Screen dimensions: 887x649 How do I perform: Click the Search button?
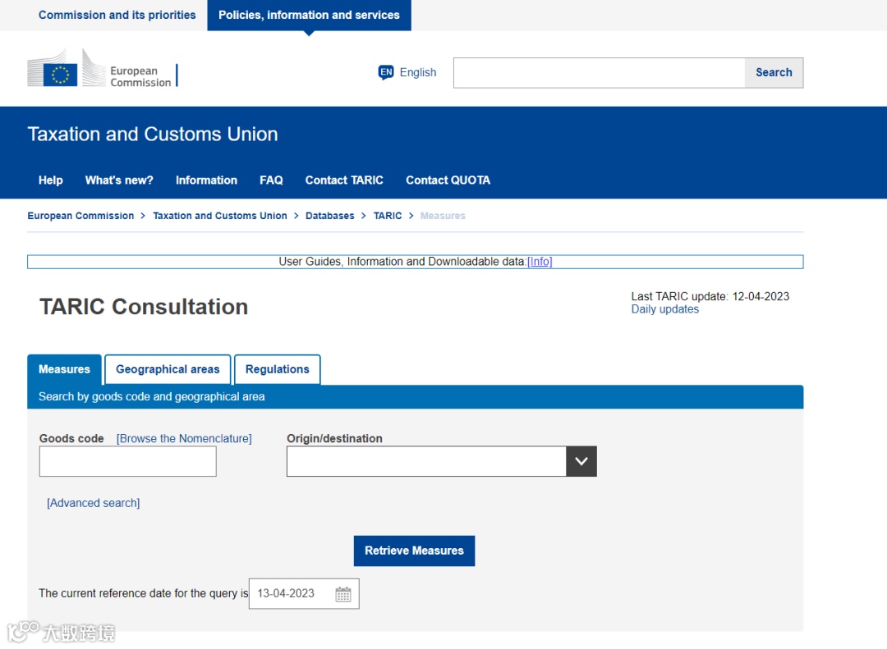[x=774, y=73]
